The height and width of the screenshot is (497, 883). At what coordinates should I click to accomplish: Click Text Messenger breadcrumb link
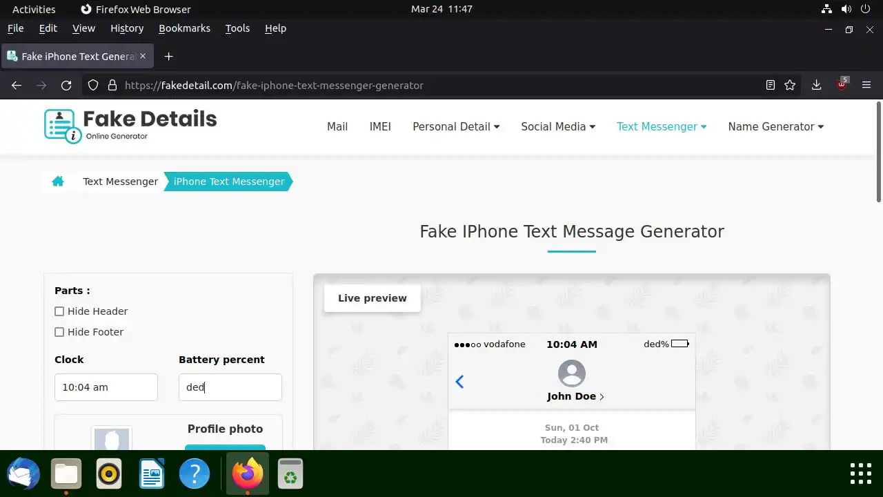tap(120, 182)
